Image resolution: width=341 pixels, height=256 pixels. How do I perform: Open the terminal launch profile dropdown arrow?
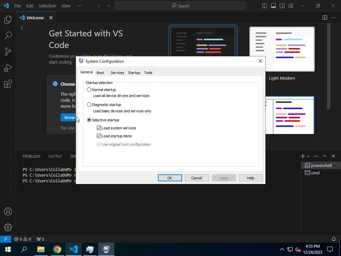pyautogui.click(x=308, y=156)
